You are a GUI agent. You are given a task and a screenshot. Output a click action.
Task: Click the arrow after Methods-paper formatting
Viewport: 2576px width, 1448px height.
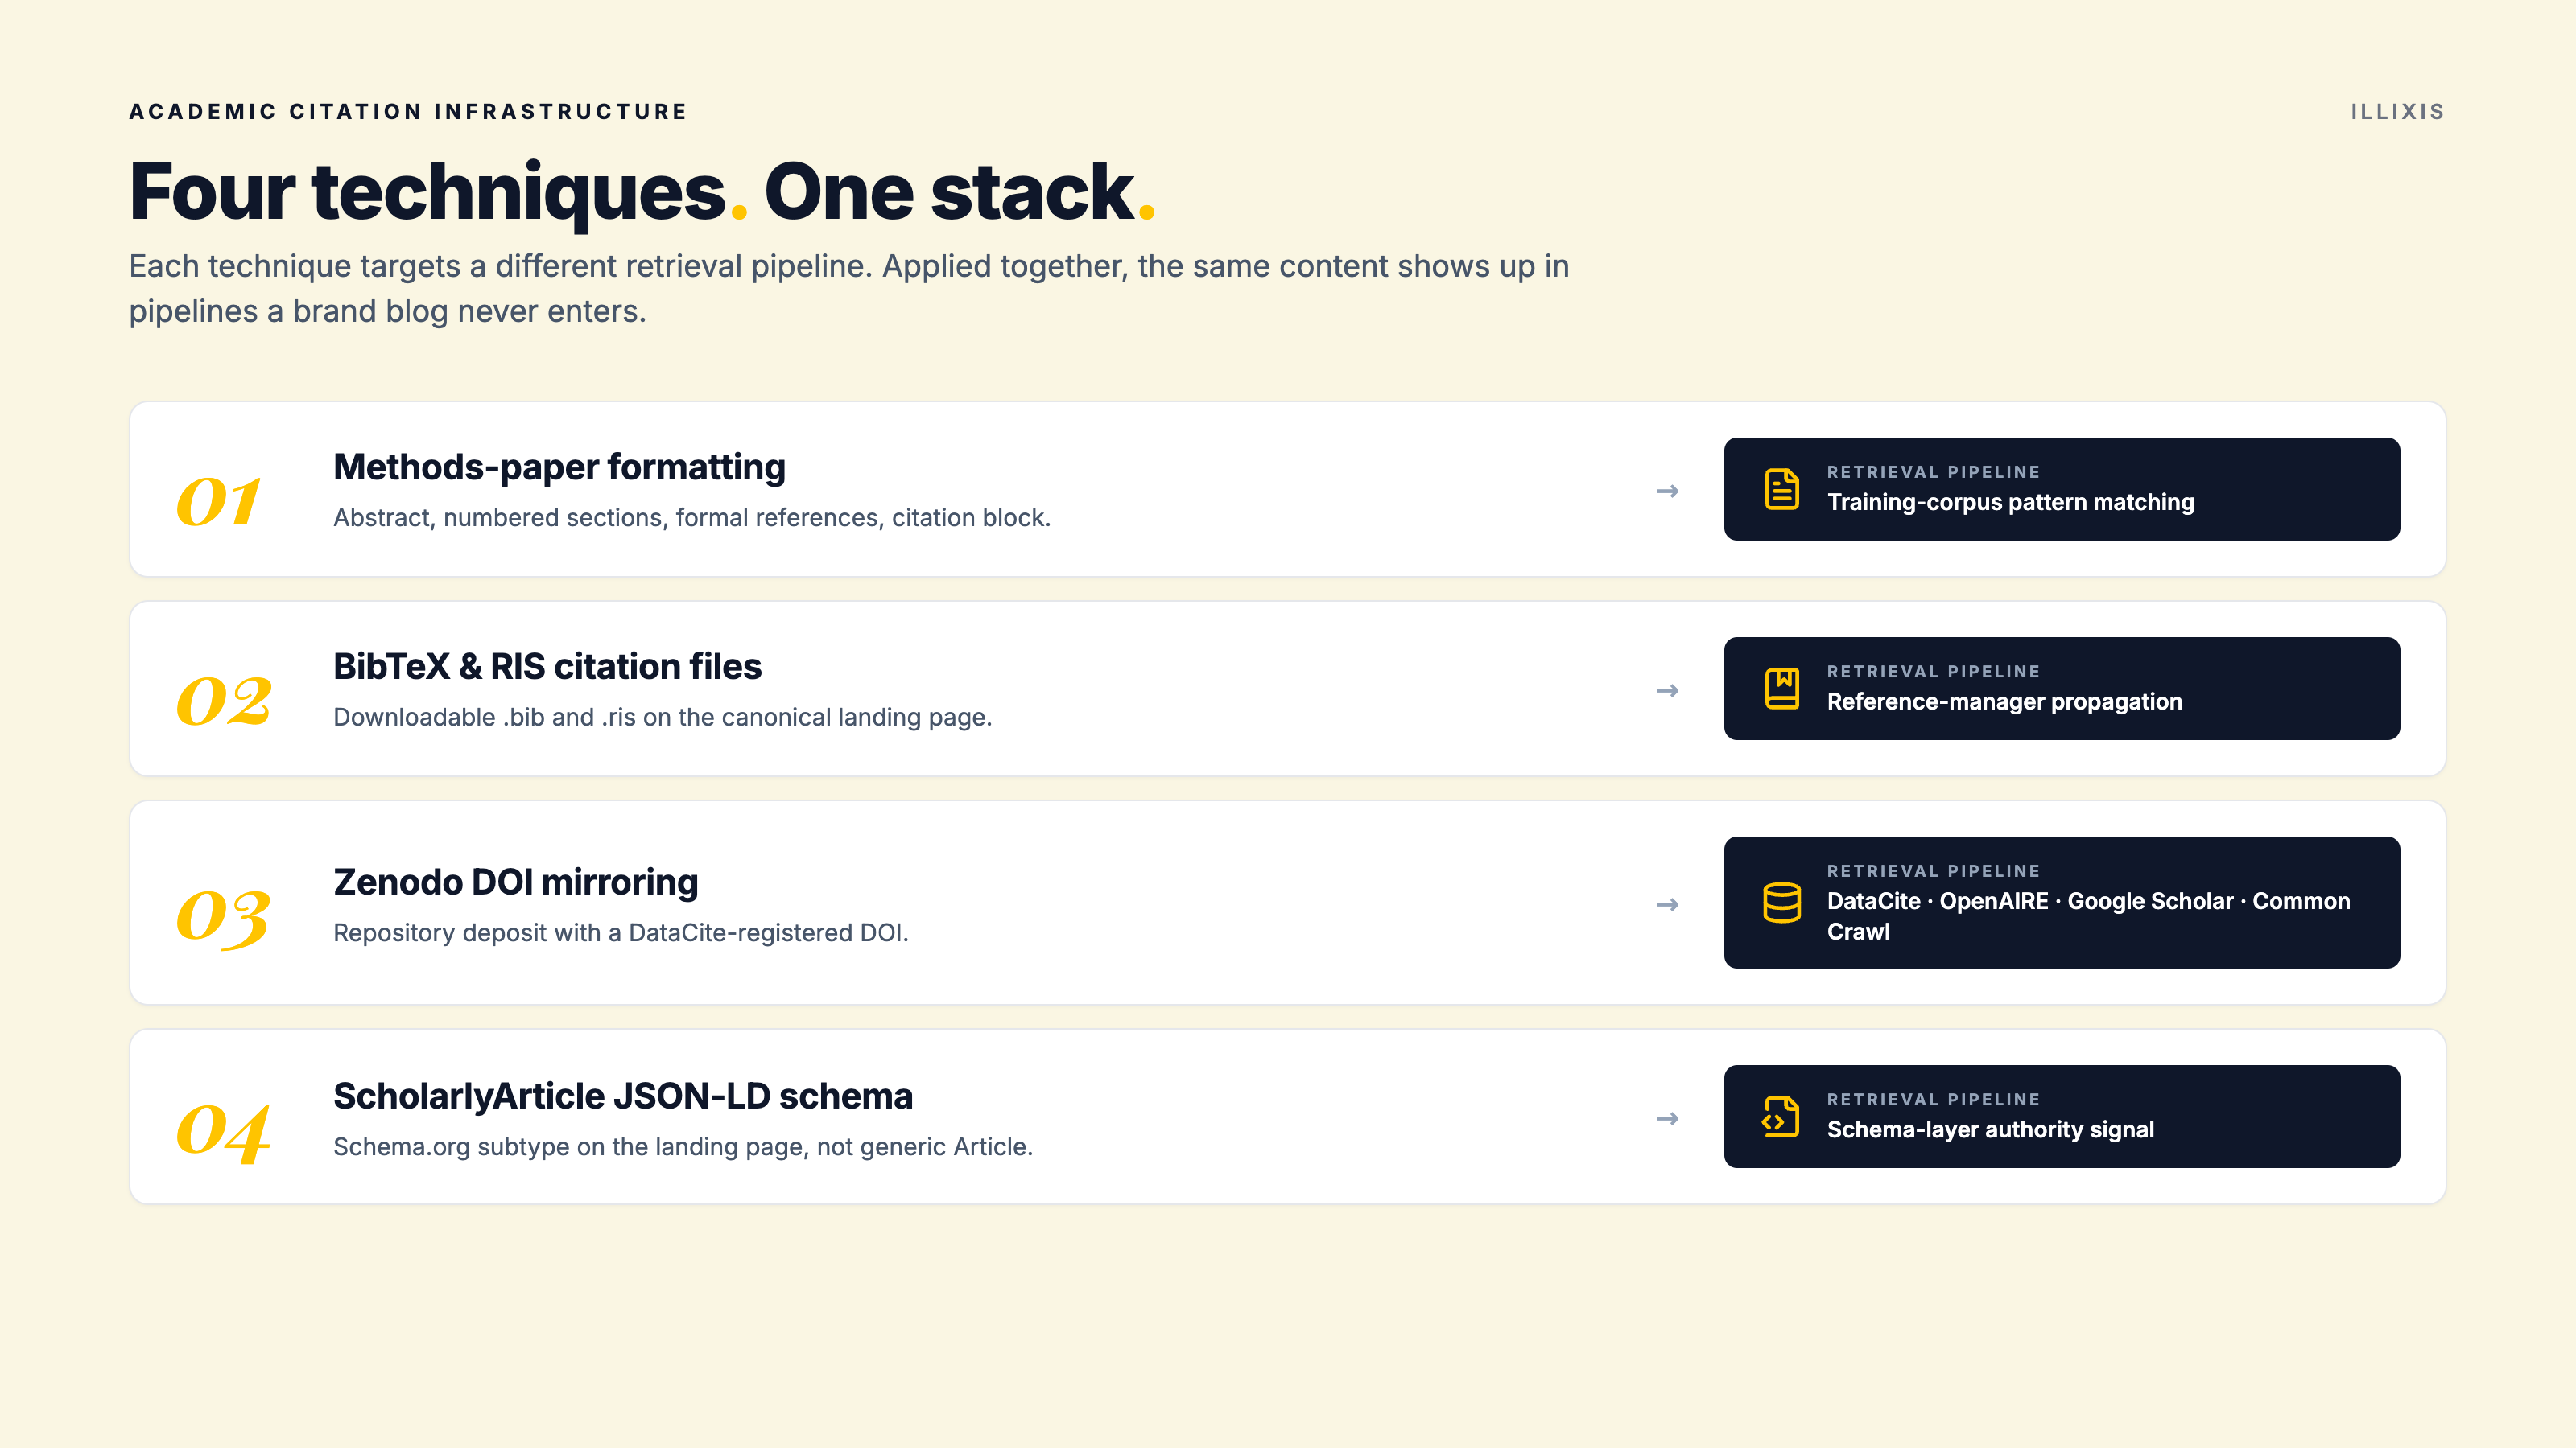[1667, 491]
